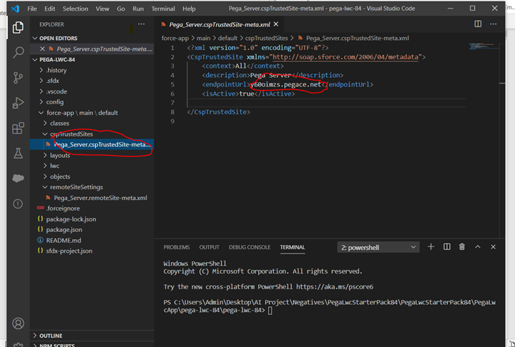The height and width of the screenshot is (347, 515).
Task: Open editor more actions ellipsis
Action: point(493,24)
